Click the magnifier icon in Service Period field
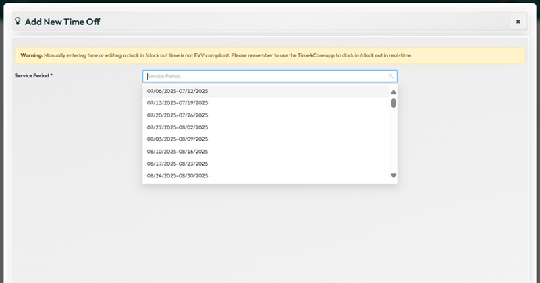Screen dimensions: 540x283 coord(391,77)
